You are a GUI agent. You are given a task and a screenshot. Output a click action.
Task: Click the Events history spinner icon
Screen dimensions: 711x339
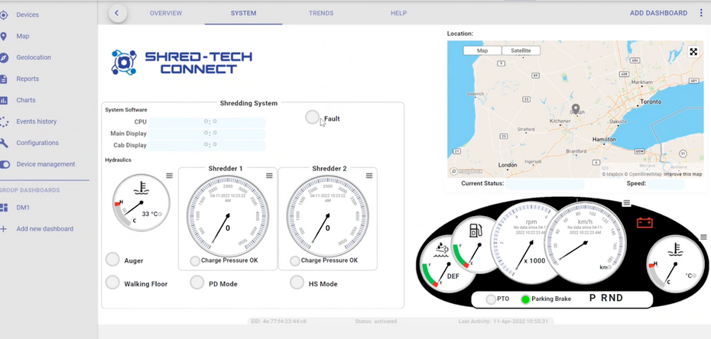[4, 121]
